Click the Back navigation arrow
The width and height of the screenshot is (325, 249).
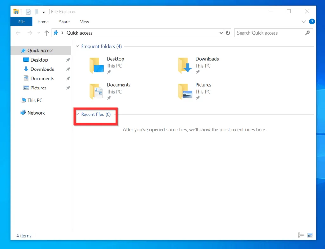pyautogui.click(x=18, y=33)
